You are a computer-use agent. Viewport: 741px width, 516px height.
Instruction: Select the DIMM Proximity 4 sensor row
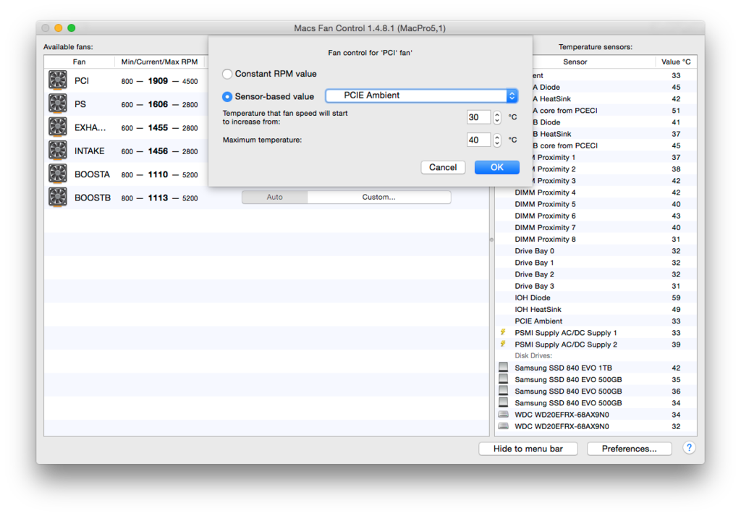click(x=596, y=193)
